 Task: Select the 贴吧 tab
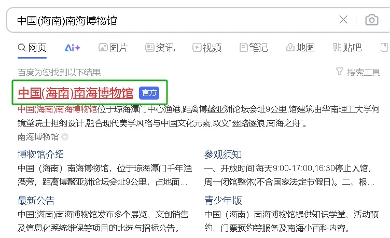coord(347,48)
